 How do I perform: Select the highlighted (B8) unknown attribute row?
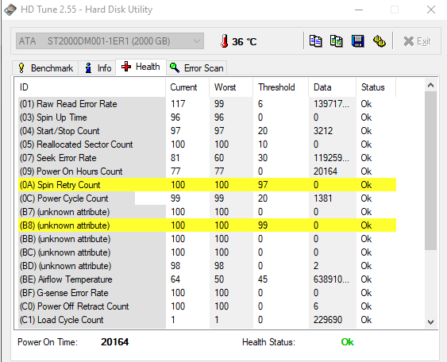click(x=207, y=225)
